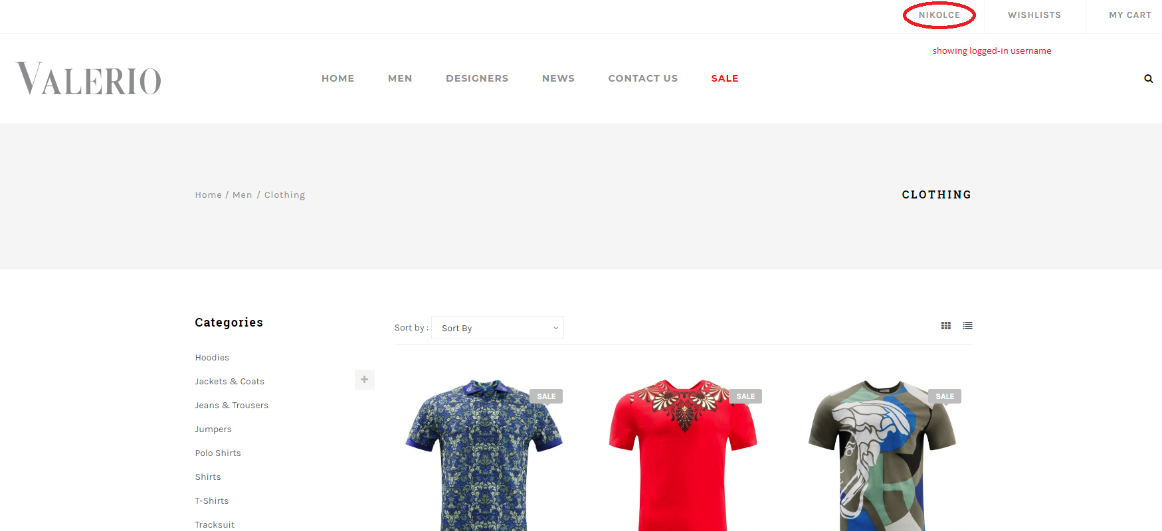Open My Cart
The height and width of the screenshot is (531, 1162).
(1129, 15)
